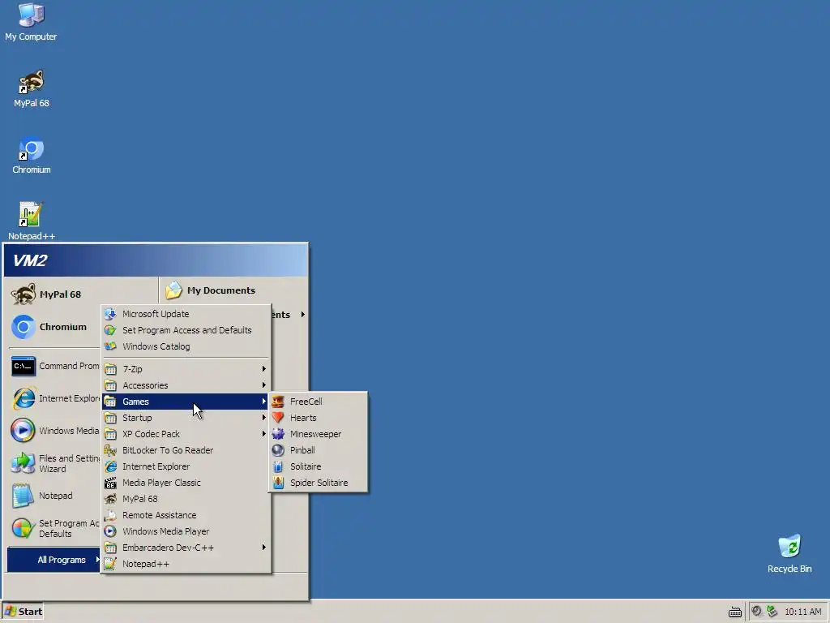
Task: Expand the 7-Zip program folder
Action: (186, 369)
